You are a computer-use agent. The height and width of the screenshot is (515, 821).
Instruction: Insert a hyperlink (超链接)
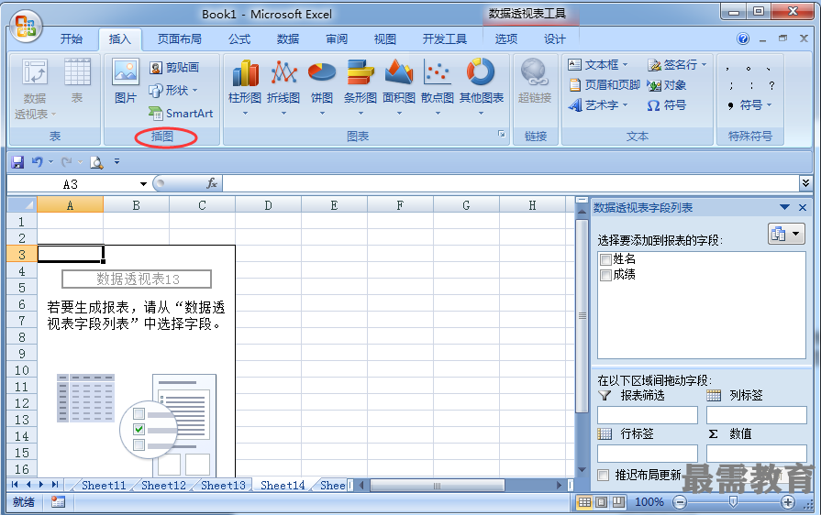535,81
